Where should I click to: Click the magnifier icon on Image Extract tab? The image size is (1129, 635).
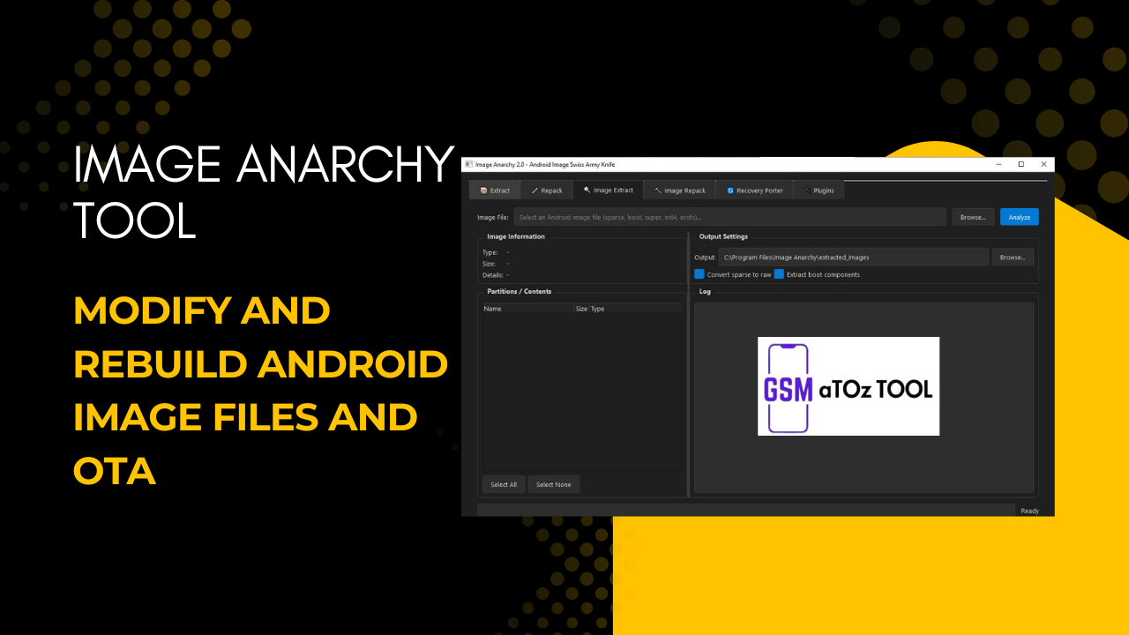[x=587, y=190]
